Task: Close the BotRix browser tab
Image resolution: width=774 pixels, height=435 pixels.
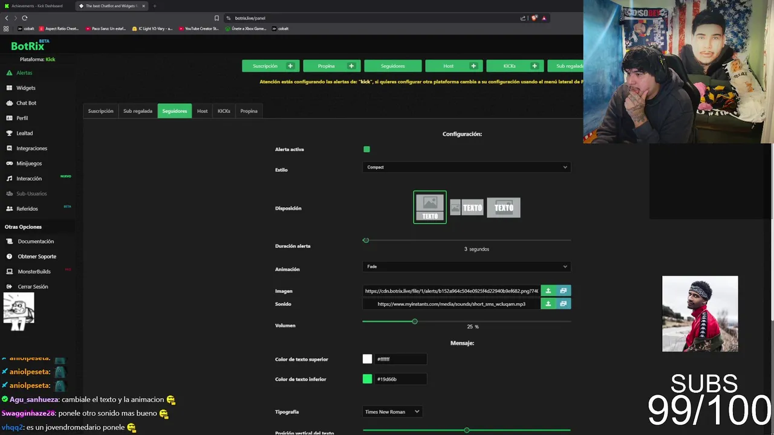Action: click(143, 6)
